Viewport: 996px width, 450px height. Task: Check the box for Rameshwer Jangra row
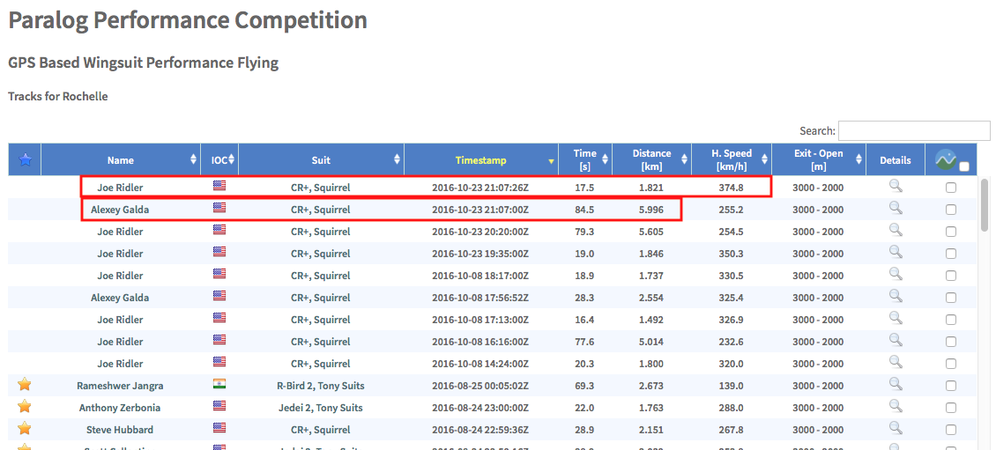point(950,386)
